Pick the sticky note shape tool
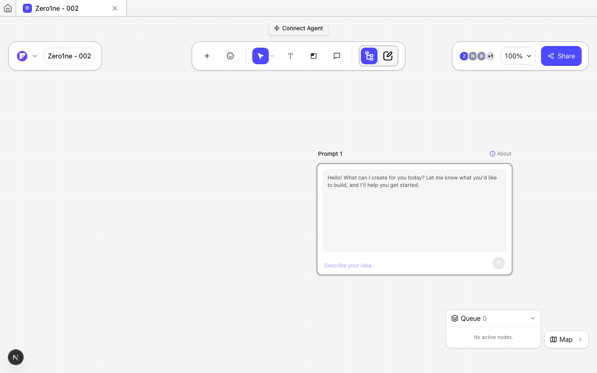 [x=313, y=56]
